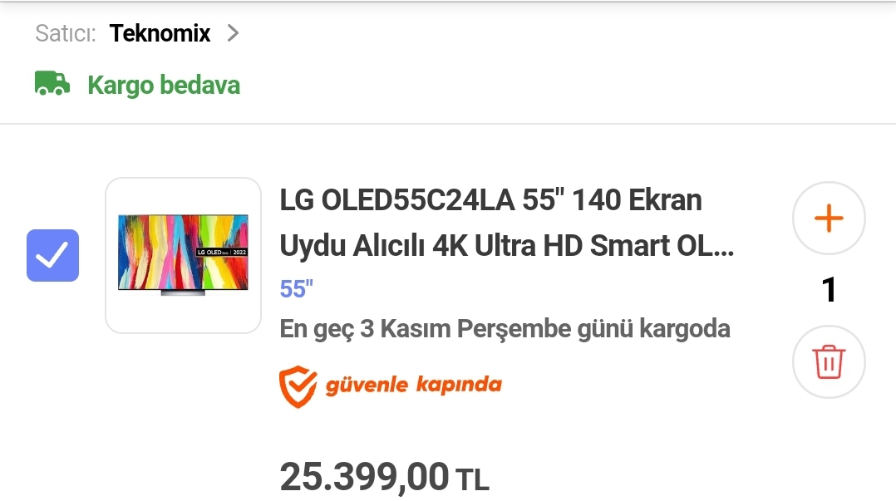Tap the Kargo bedava label
896x501 pixels.
pyautogui.click(x=164, y=85)
